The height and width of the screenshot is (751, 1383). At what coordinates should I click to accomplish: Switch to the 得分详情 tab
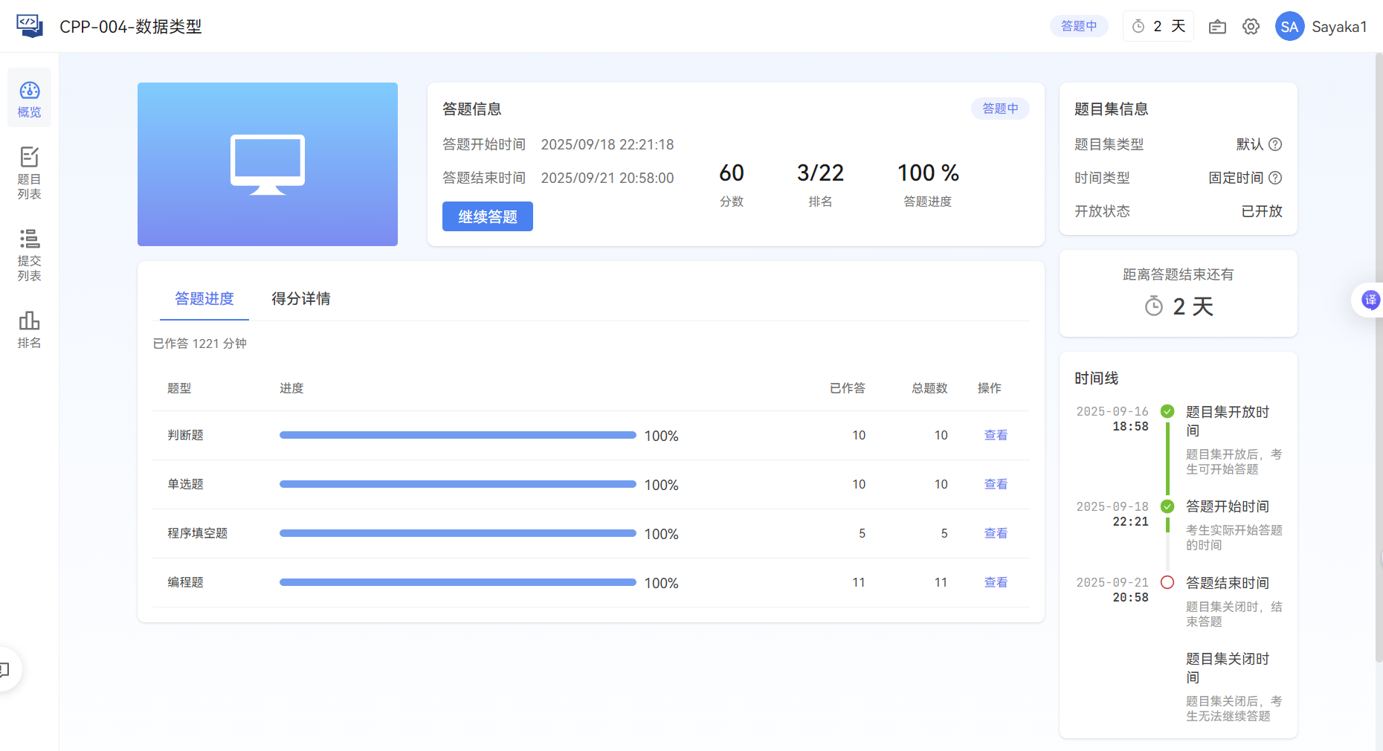(301, 299)
